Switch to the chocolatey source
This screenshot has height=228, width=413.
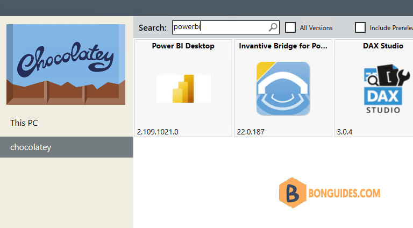(x=66, y=147)
